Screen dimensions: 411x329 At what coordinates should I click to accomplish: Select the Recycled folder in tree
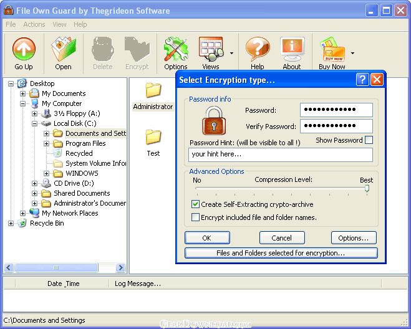79,153
